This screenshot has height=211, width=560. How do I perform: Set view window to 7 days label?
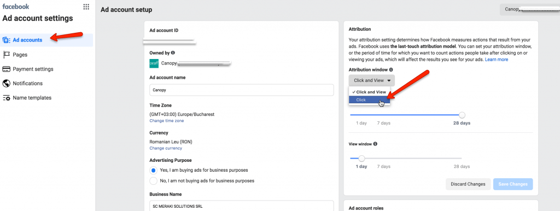point(383,166)
